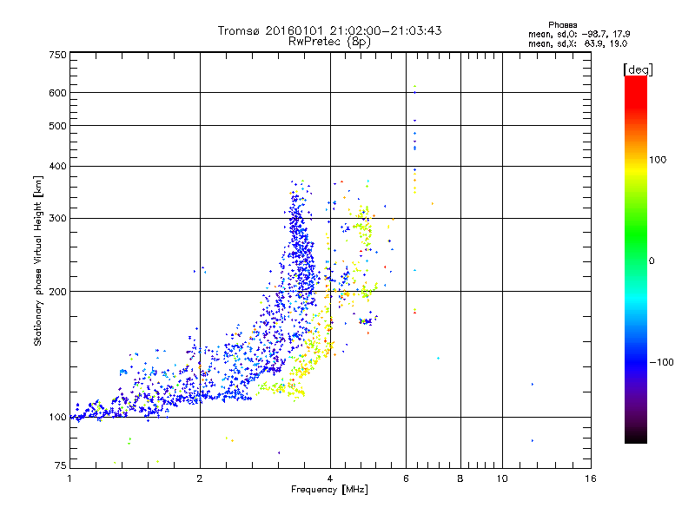Click the "Phases" header text
Image resolution: width=695 pixels, height=521 pixels.
[562, 25]
